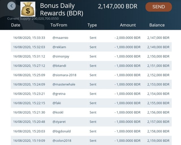This screenshot has width=181, height=145.
Task: Open the @colon2018 user link
Action: [62, 140]
